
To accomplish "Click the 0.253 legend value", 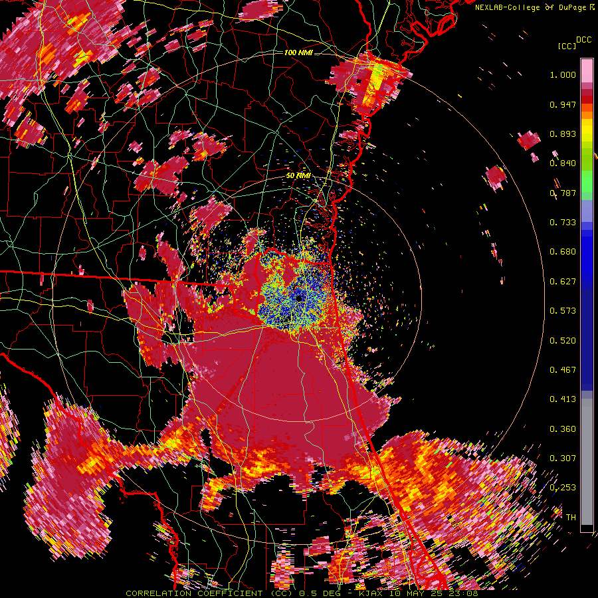I will (563, 488).
